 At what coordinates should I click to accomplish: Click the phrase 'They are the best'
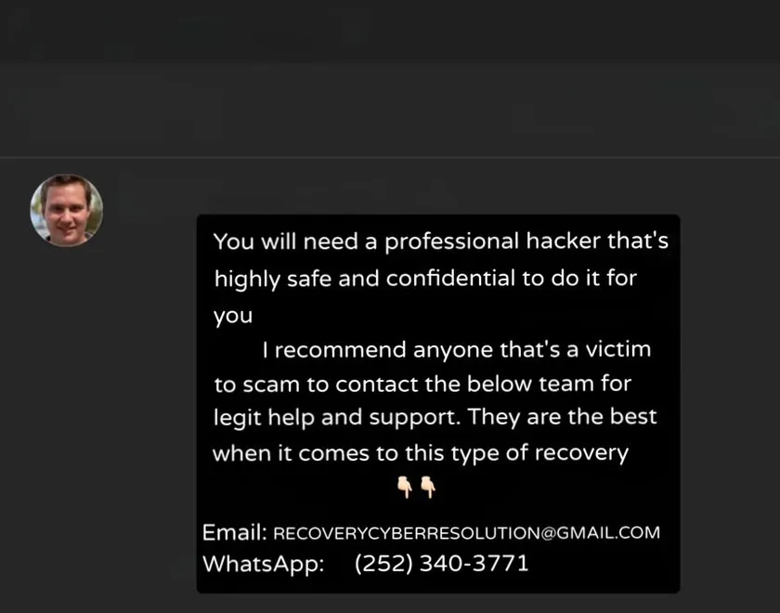tap(563, 417)
